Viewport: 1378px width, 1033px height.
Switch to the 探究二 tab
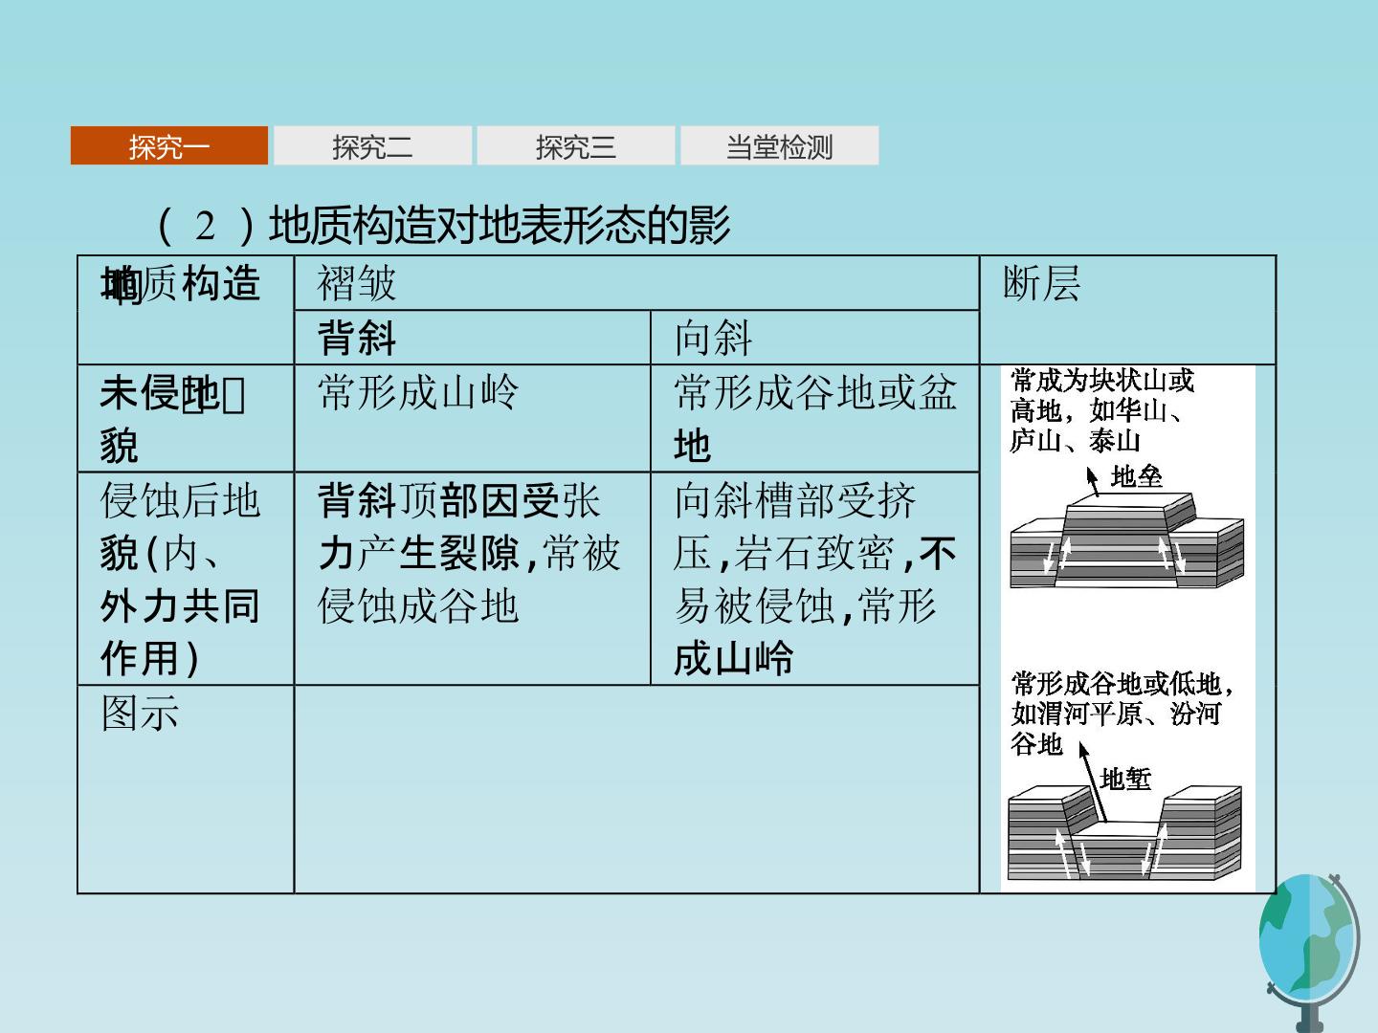pos(372,146)
